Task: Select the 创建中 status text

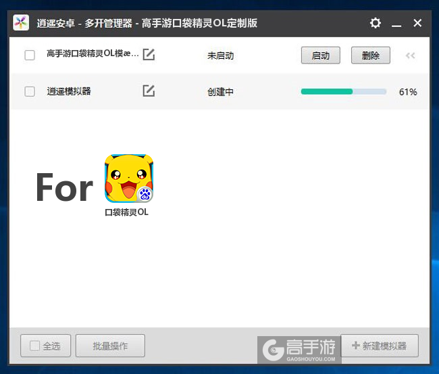Action: click(221, 92)
